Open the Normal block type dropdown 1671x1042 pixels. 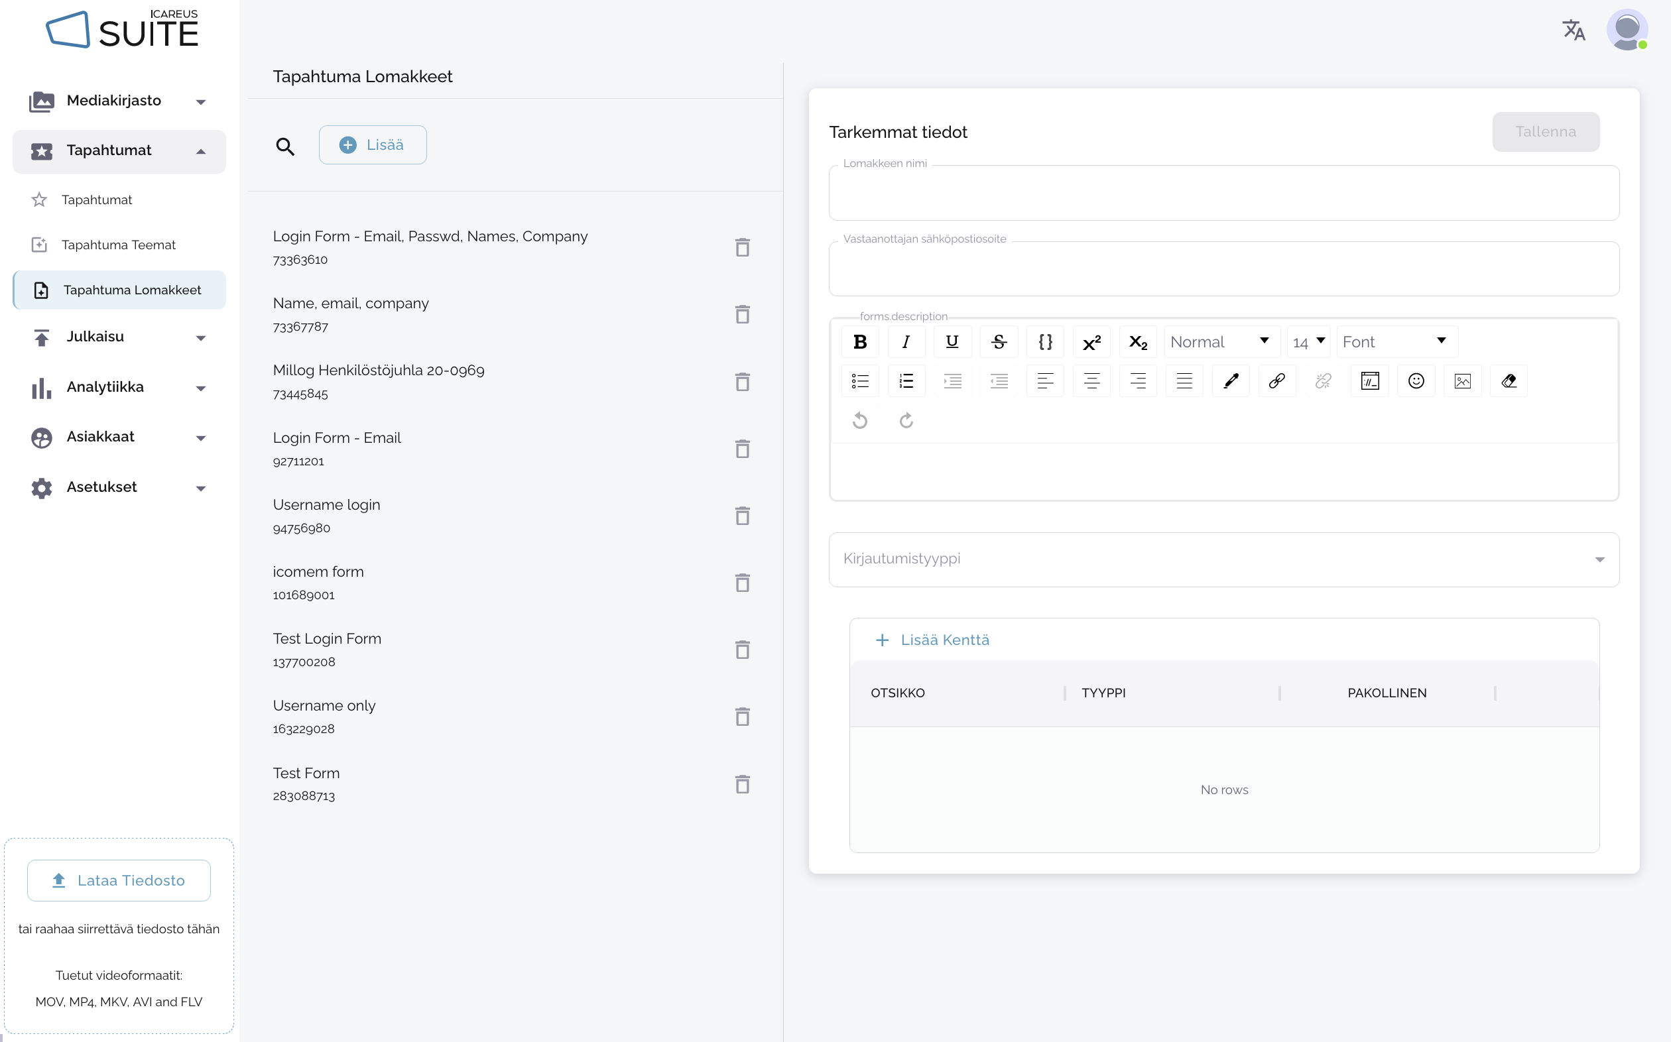tap(1219, 342)
